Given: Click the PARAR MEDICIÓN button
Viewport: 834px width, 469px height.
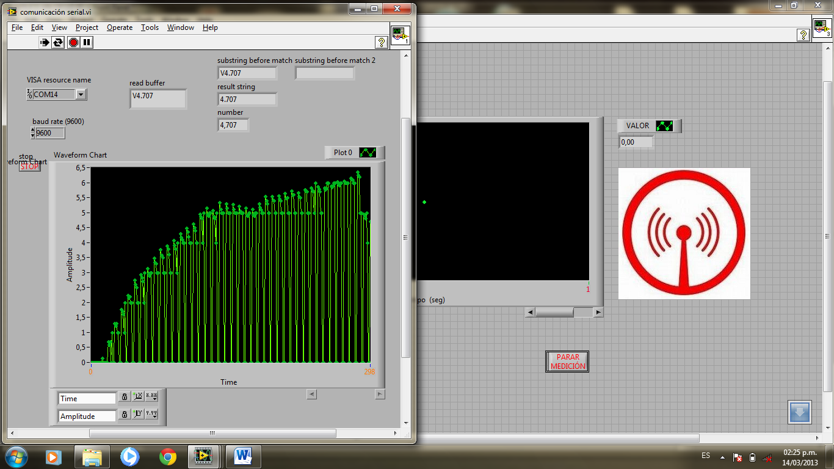Looking at the screenshot, I should click(568, 362).
